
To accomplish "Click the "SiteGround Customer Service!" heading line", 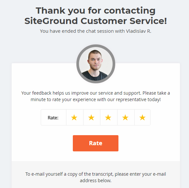I will point(95,21).
